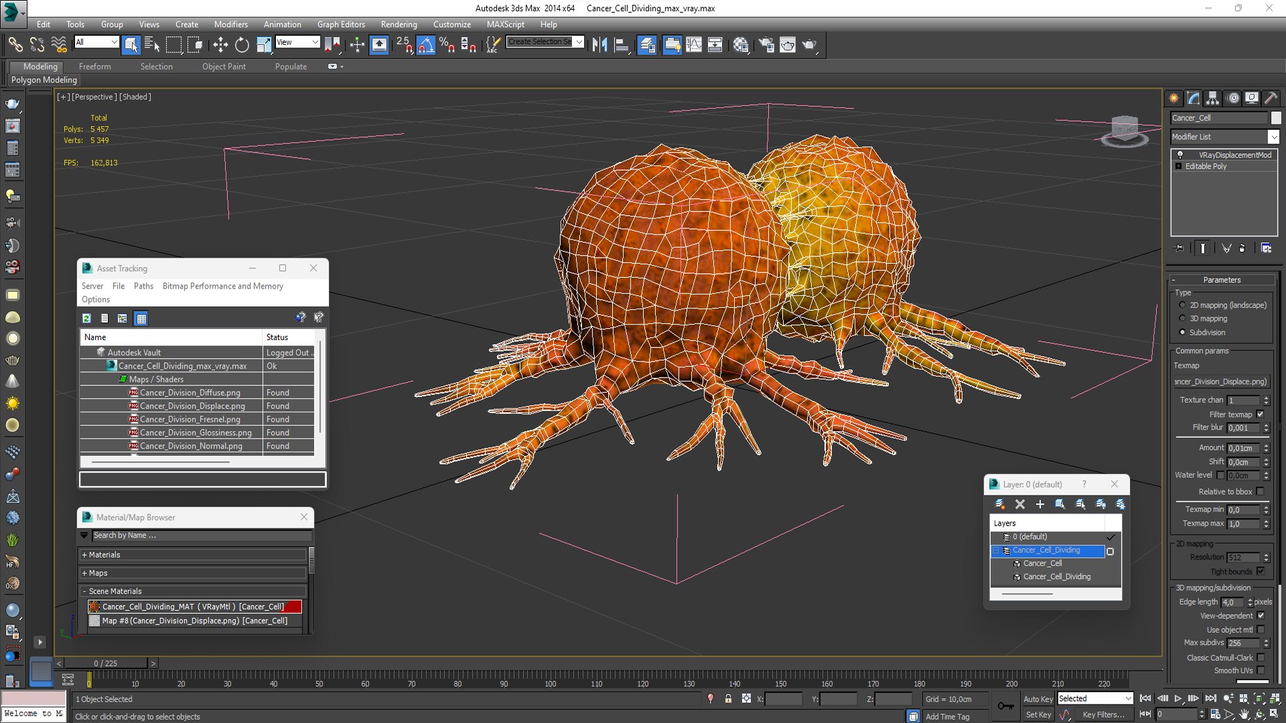Click the object color swatch beside Cancer_Cell
1286x723 pixels.
click(x=1275, y=118)
